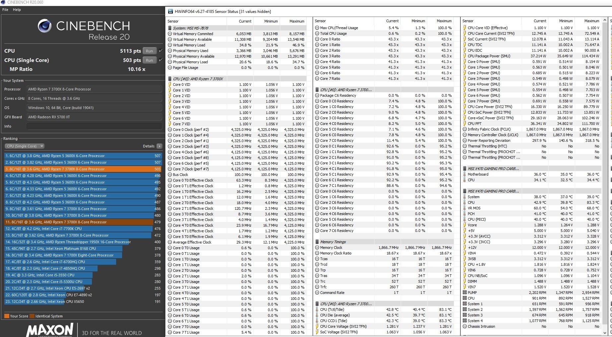612x337 pixels.
Task: Click the Identical System brown legend swatch
Action: pyautogui.click(x=32, y=316)
